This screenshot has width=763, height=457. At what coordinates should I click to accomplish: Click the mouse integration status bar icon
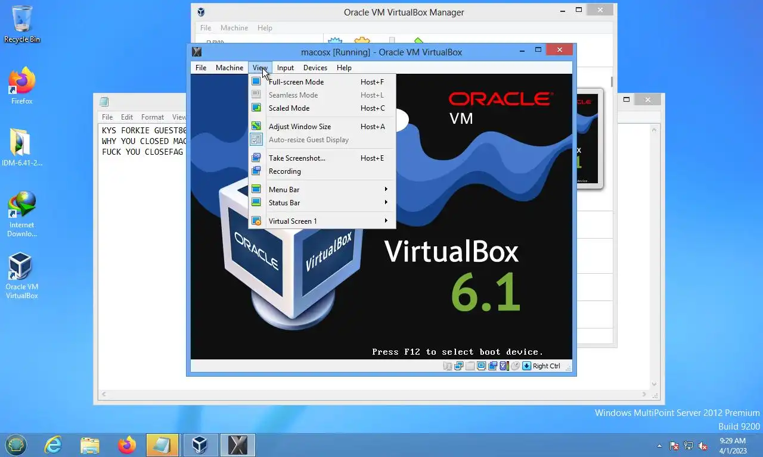pos(515,366)
